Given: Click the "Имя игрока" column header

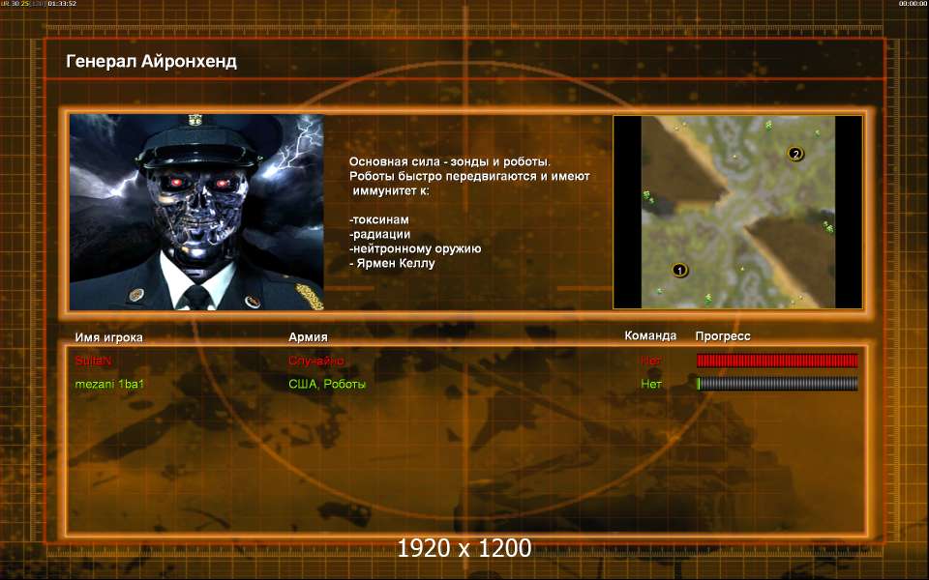Looking at the screenshot, I should pyautogui.click(x=108, y=337).
